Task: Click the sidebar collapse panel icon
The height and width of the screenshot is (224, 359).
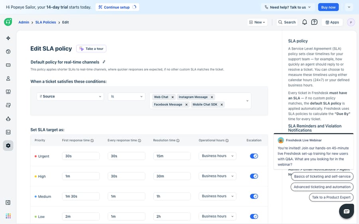Action: tap(8, 203)
